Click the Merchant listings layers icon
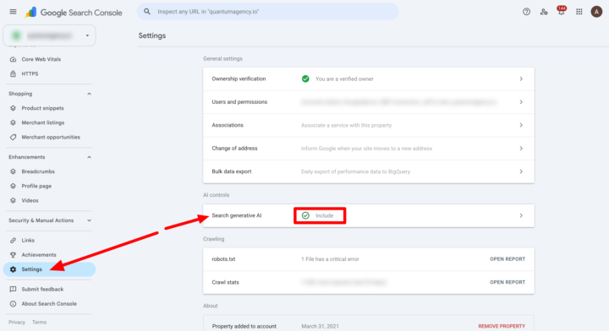 (x=14, y=122)
